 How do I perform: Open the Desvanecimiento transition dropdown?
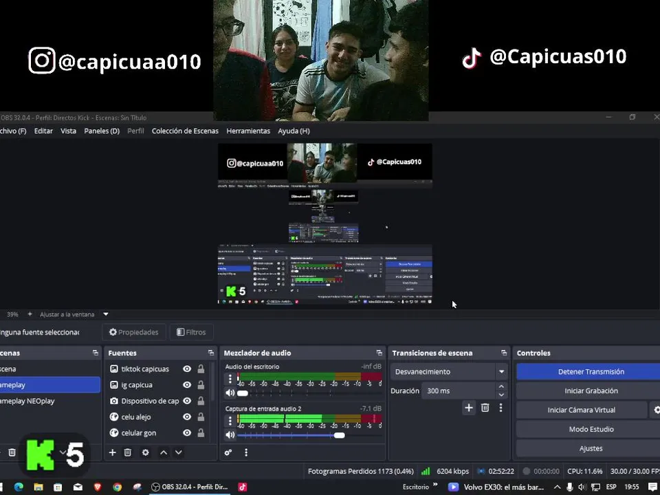click(449, 372)
